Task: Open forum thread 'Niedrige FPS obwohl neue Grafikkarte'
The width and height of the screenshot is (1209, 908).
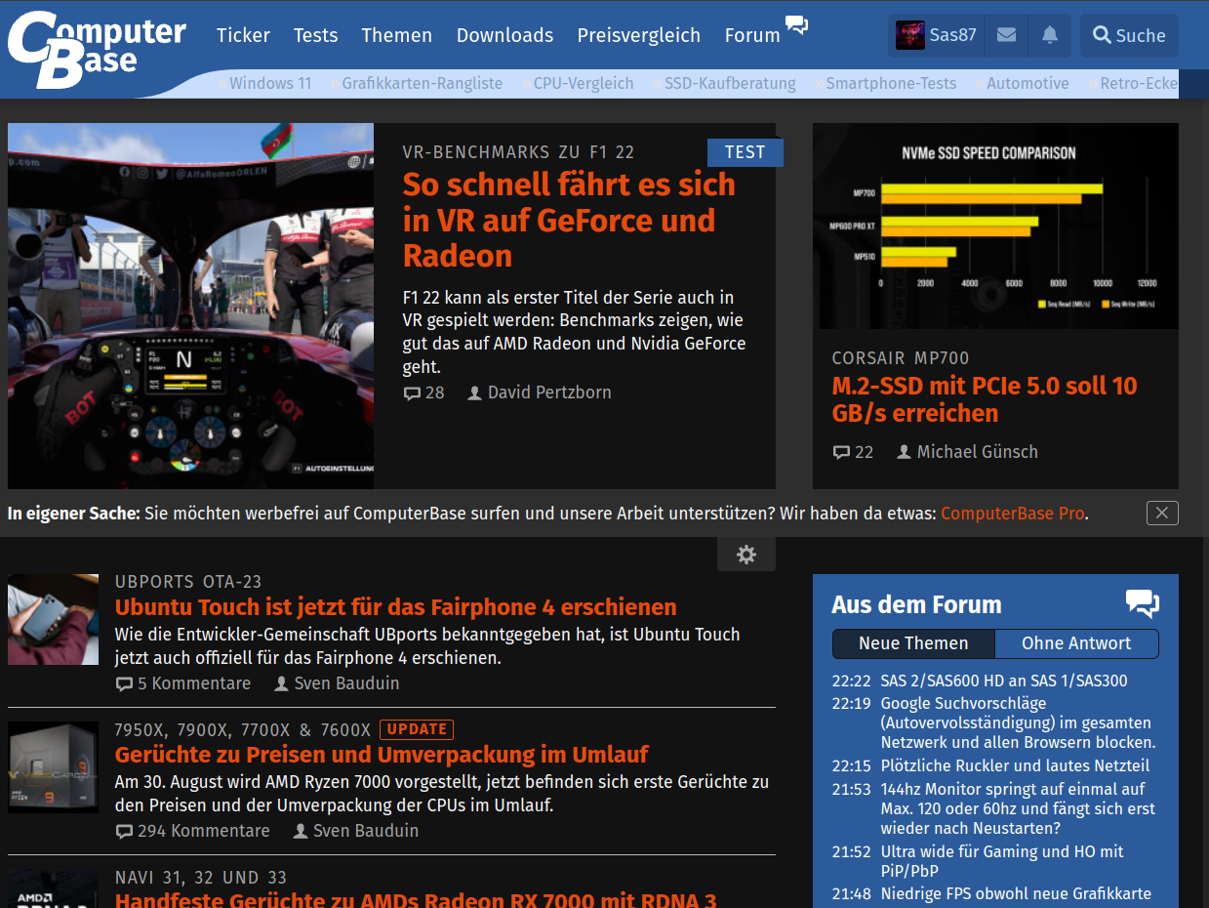Action: (1016, 893)
